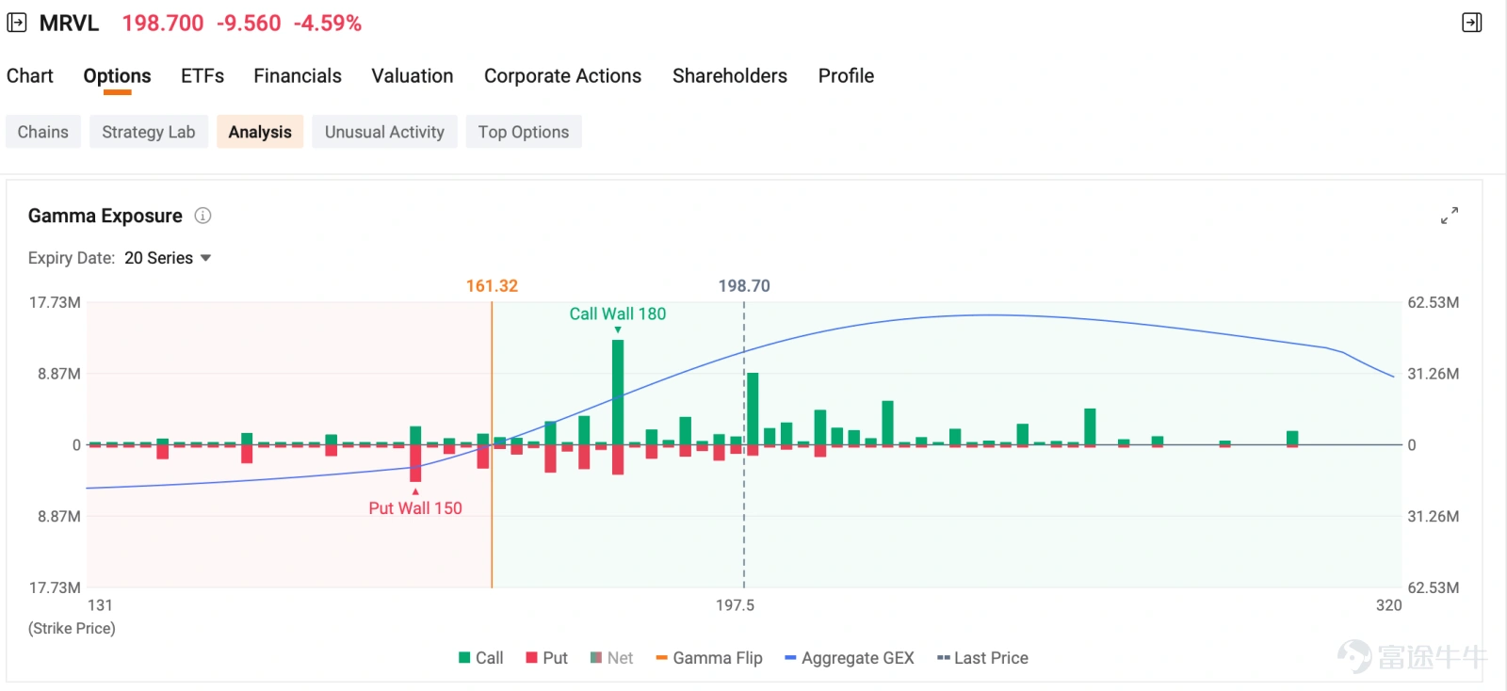Expand the Gamma Exposure chart to fullscreen
Image resolution: width=1507 pixels, height=691 pixels.
click(1450, 216)
